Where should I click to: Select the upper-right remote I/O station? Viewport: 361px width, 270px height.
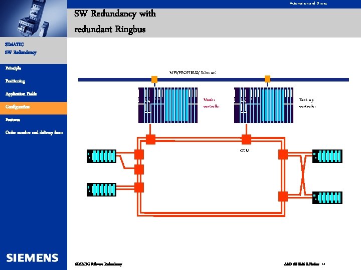[x=327, y=156]
